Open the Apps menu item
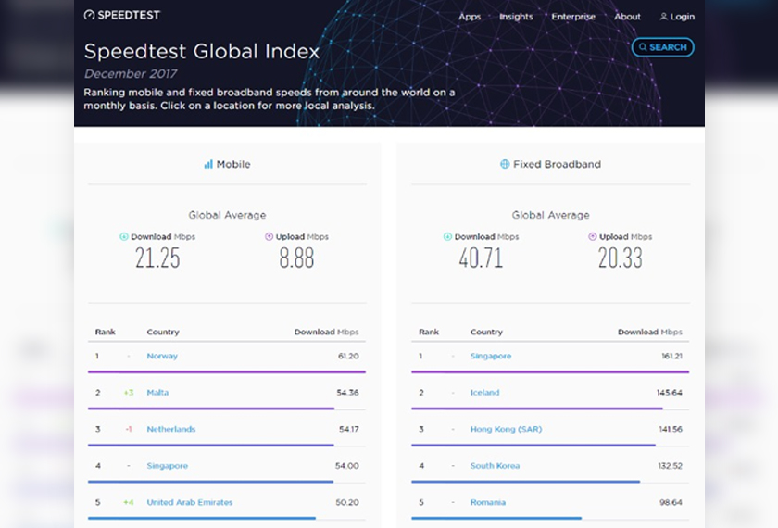The height and width of the screenshot is (528, 778). (x=470, y=17)
